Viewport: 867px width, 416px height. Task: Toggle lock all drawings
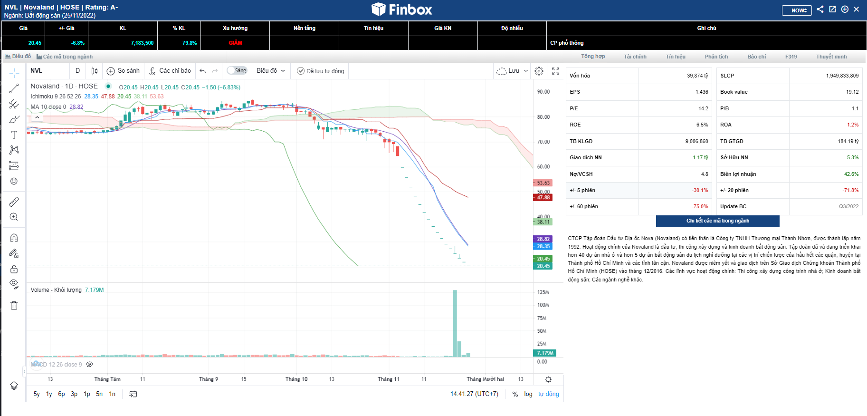click(x=14, y=269)
